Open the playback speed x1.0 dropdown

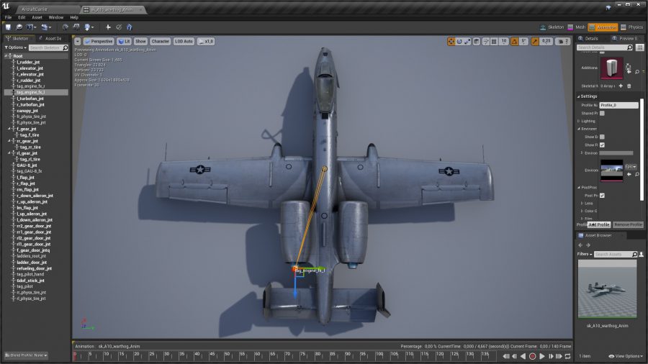pyautogui.click(x=206, y=41)
